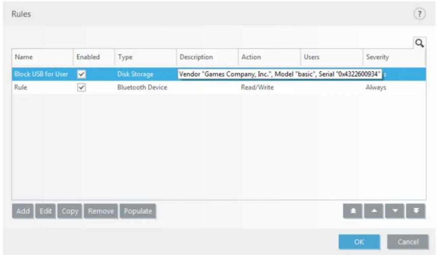The height and width of the screenshot is (255, 437).
Task: Click the Populate button
Action: click(138, 211)
